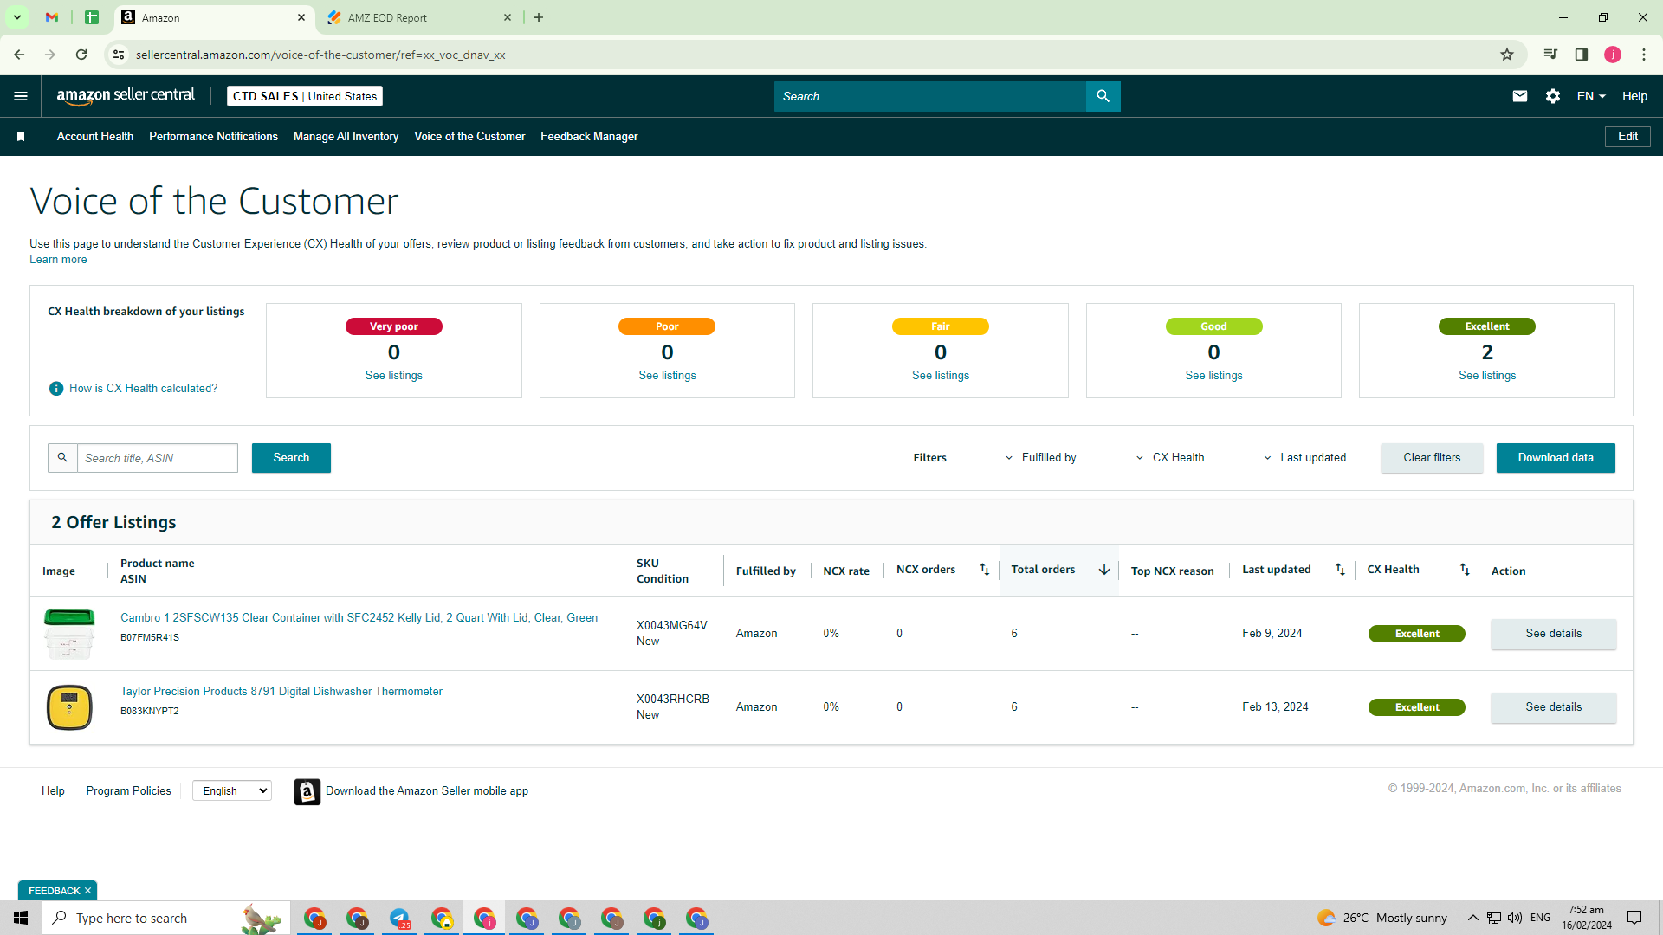1663x935 pixels.
Task: Click the bookmark icon in navigation bar
Action: pos(21,137)
